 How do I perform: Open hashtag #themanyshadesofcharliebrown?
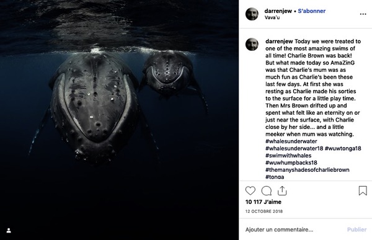[308, 170]
